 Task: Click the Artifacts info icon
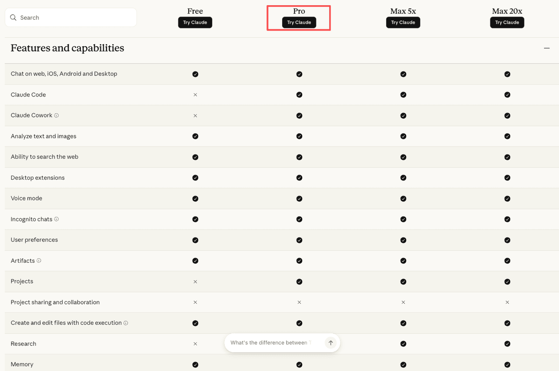click(x=38, y=260)
